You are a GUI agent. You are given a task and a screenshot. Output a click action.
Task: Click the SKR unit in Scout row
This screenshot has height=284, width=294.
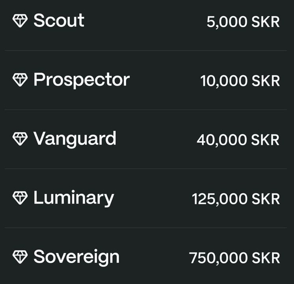[x=266, y=22]
